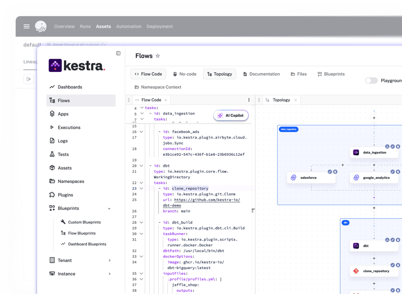
Task: Click the hamburger menu at top left
Action: 26,26
